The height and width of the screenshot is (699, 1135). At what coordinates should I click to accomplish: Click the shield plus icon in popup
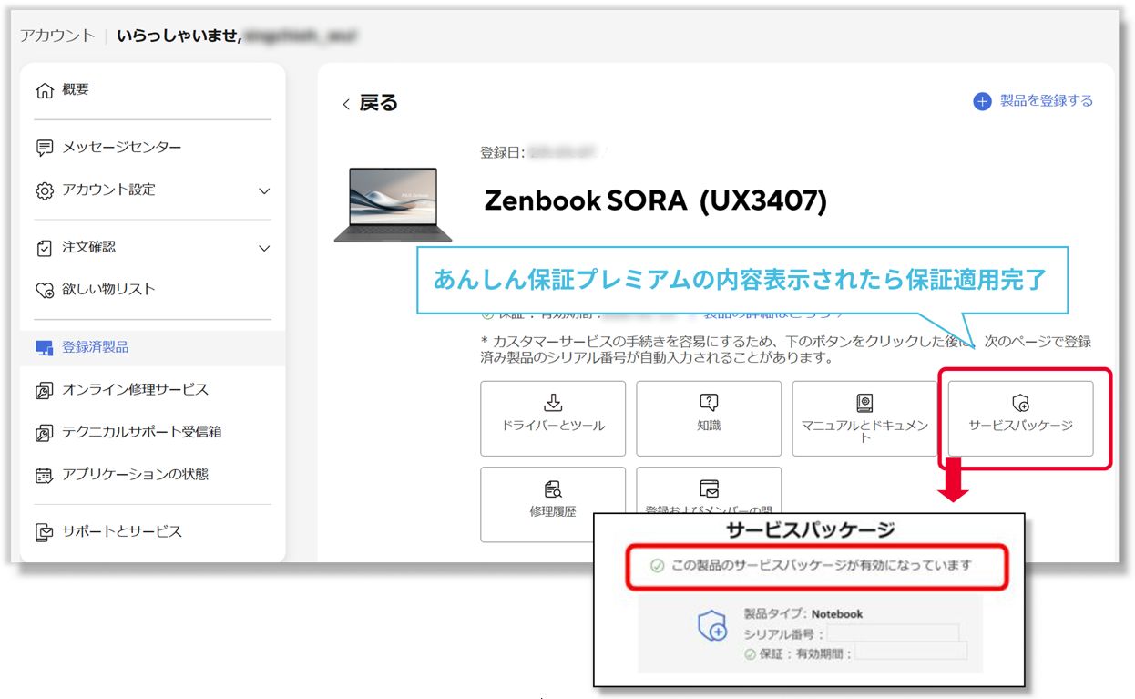coord(711,626)
